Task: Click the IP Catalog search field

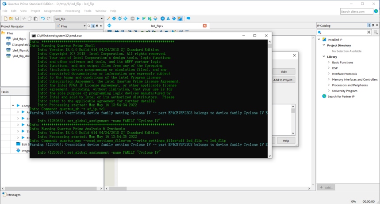Action: tap(344, 32)
